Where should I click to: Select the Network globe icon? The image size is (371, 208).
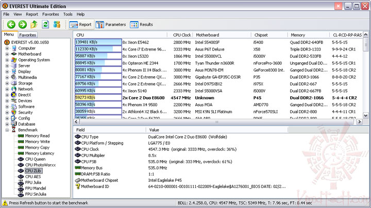tap(14, 89)
